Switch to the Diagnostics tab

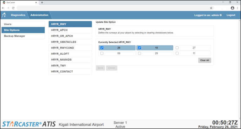(x=18, y=15)
